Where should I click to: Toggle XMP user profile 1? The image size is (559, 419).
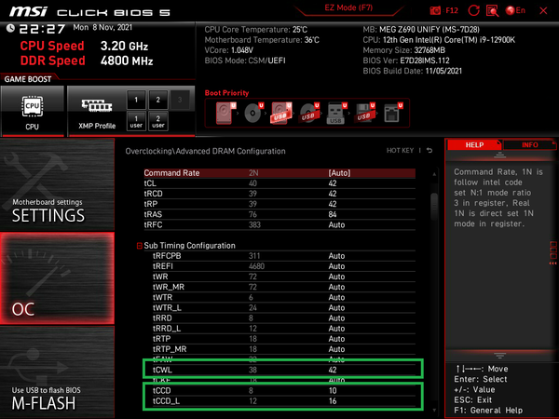(x=135, y=121)
